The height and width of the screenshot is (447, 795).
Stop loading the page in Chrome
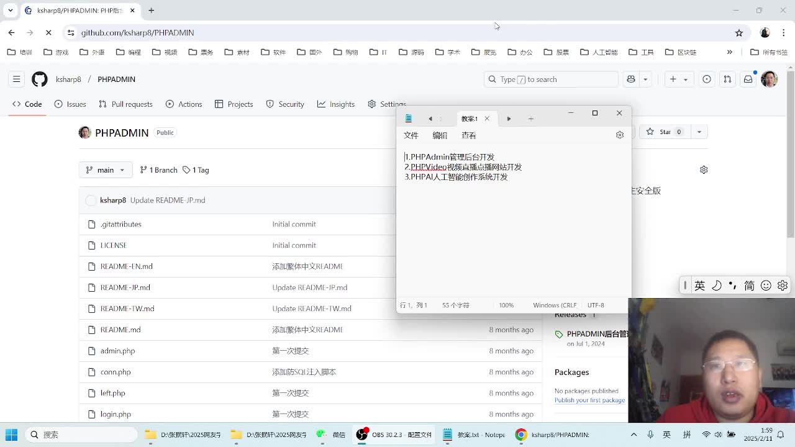click(48, 32)
